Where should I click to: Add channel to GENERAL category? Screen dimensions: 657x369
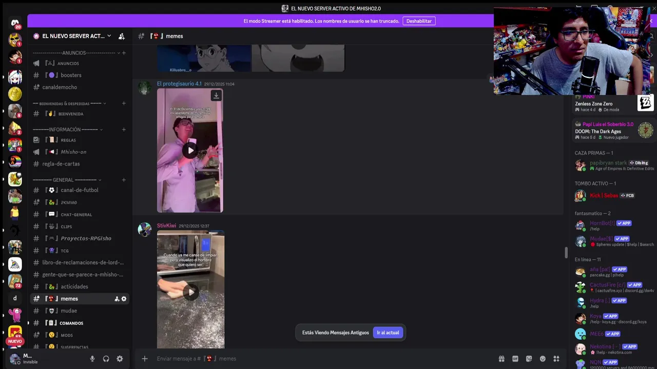pos(124,180)
